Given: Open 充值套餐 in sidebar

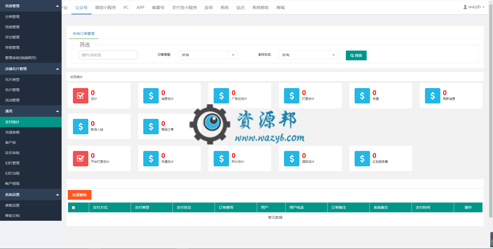Looking at the screenshot, I should click(x=31, y=132).
